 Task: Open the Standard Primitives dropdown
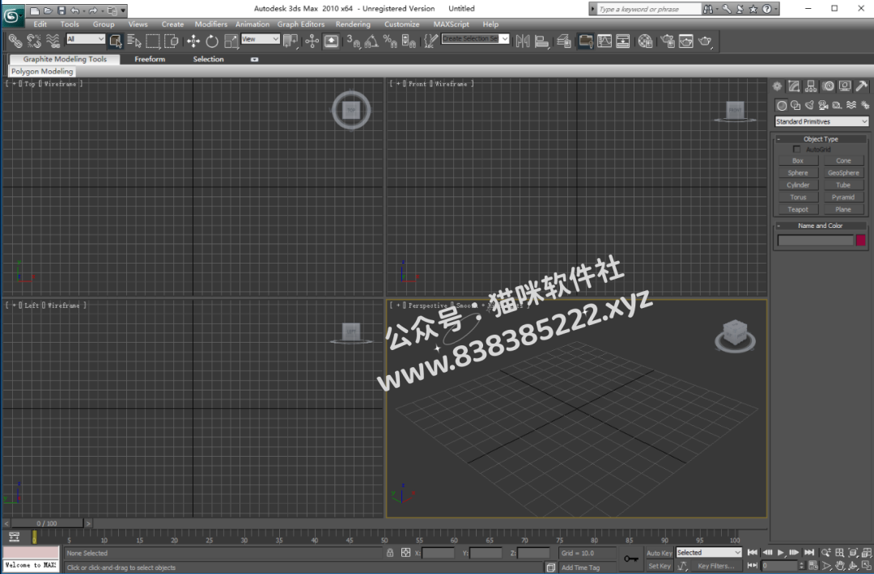[821, 121]
